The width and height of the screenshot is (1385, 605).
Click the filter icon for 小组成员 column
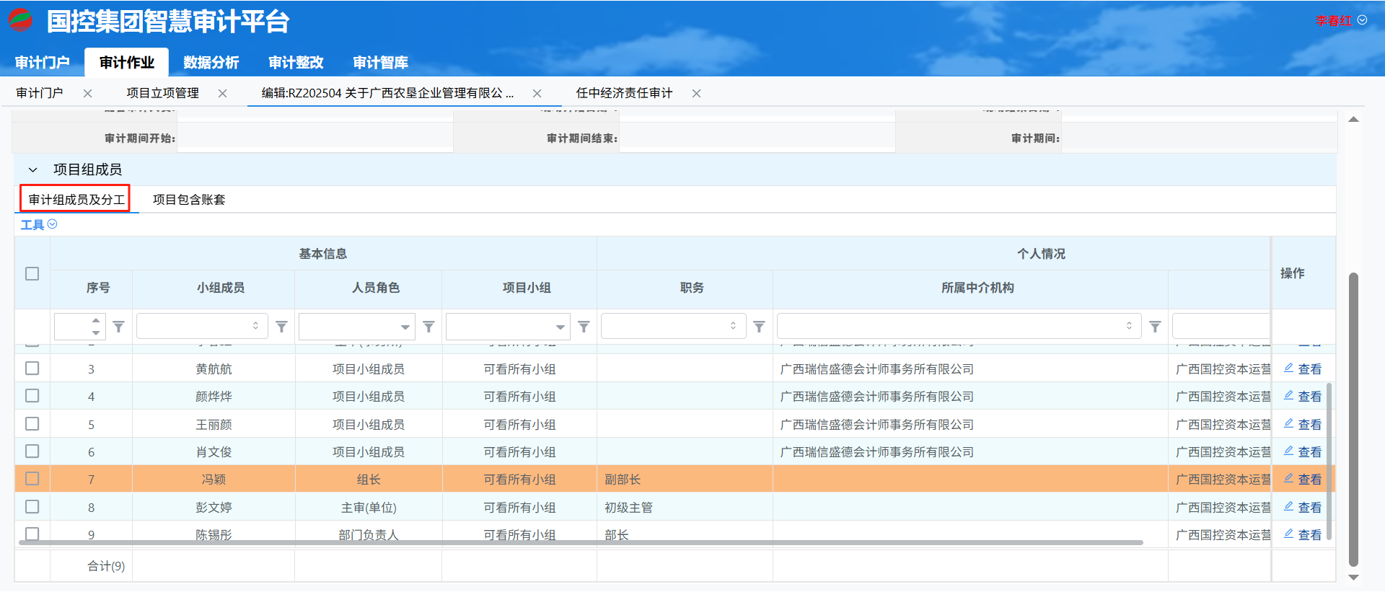pos(281,327)
